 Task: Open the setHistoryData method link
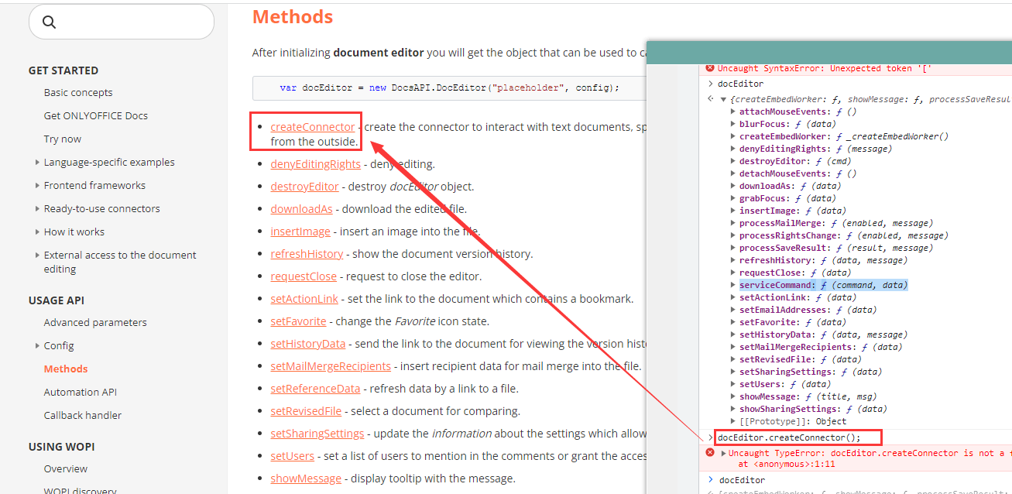[308, 343]
